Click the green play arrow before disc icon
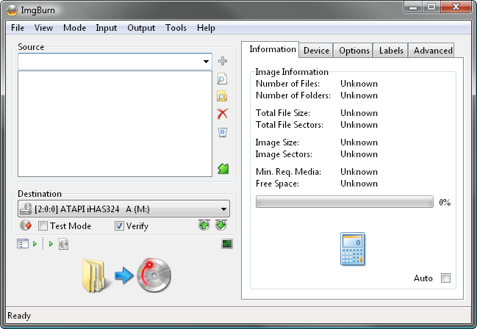The height and width of the screenshot is (329, 477). tap(51, 244)
